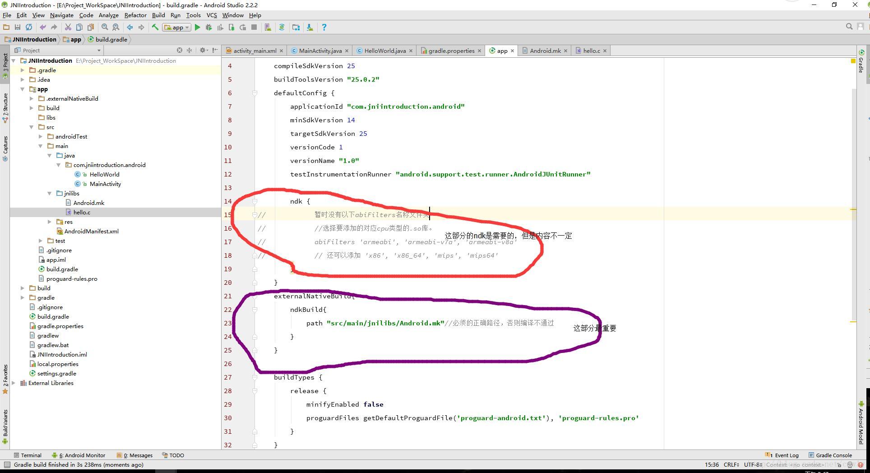Screen dimensions: 870x473
Task: Click the Synchronize toolbar icon
Action: pyautogui.click(x=29, y=28)
